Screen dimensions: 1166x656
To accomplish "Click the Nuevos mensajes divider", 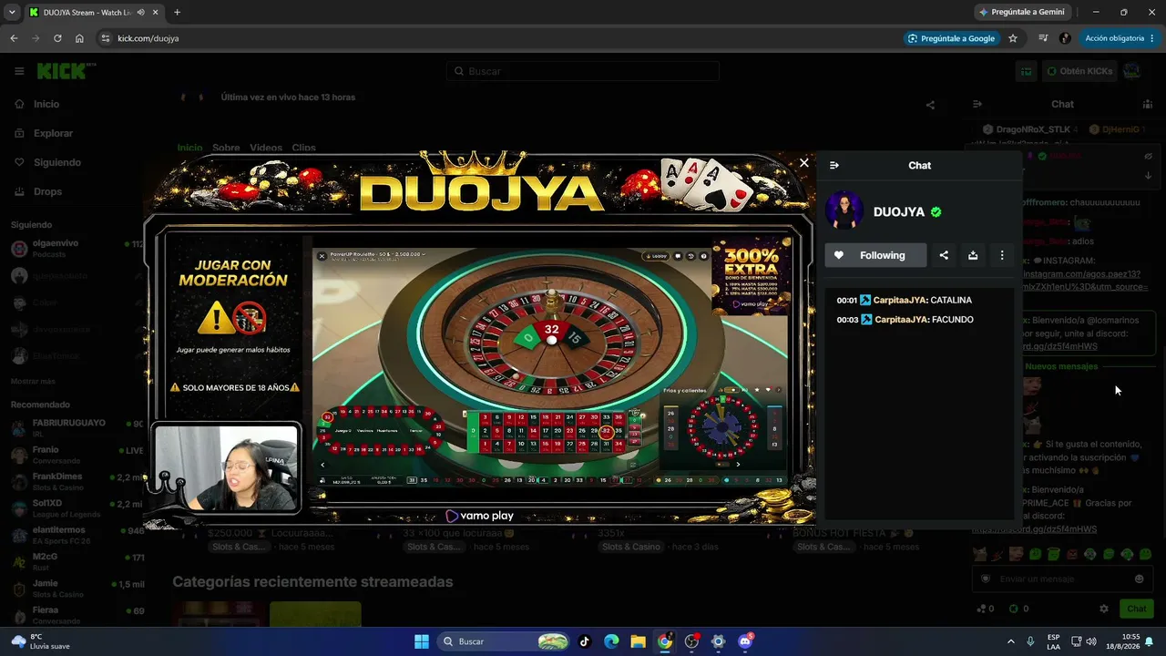I will pyautogui.click(x=1061, y=366).
